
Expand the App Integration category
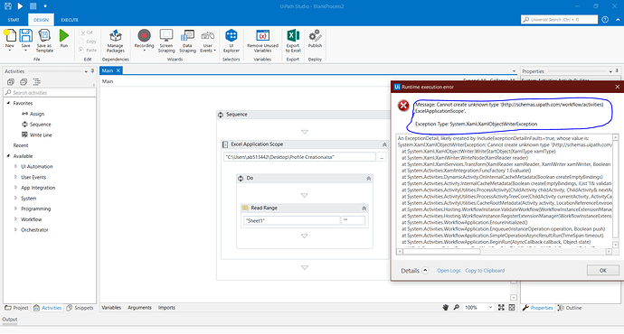coord(16,188)
